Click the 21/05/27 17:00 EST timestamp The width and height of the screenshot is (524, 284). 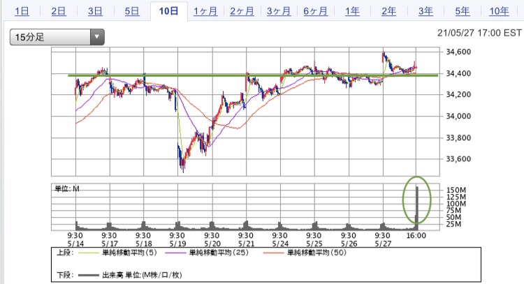click(479, 33)
